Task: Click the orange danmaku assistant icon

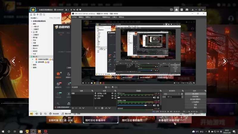Action: pos(58,74)
